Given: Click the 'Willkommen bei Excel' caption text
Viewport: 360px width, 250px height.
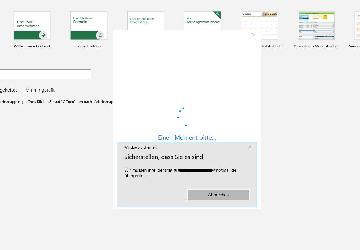Looking at the screenshot, I should click(32, 46).
